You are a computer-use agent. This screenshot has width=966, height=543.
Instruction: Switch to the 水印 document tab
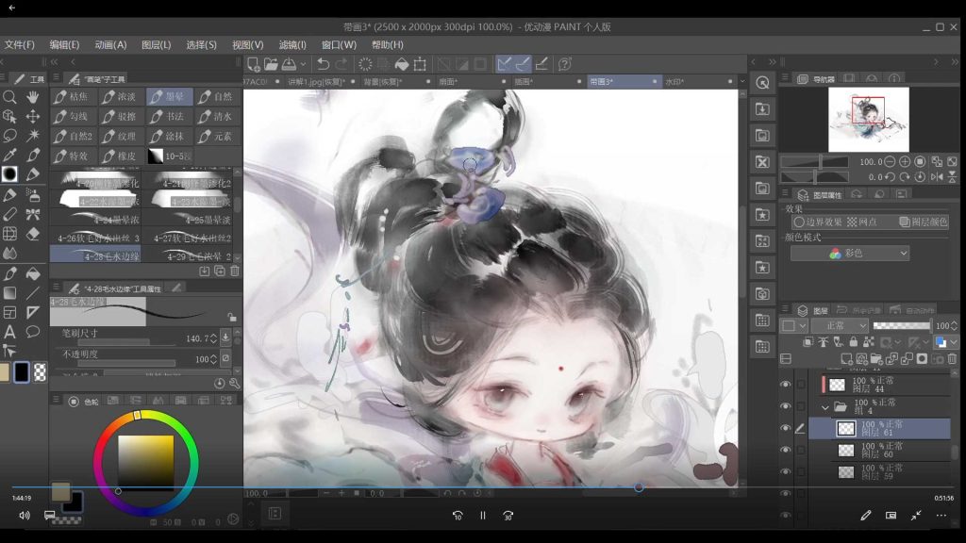click(700, 81)
